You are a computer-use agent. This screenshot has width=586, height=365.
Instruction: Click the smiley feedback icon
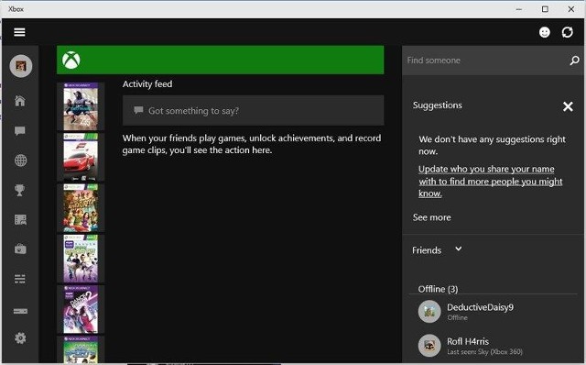click(x=545, y=32)
